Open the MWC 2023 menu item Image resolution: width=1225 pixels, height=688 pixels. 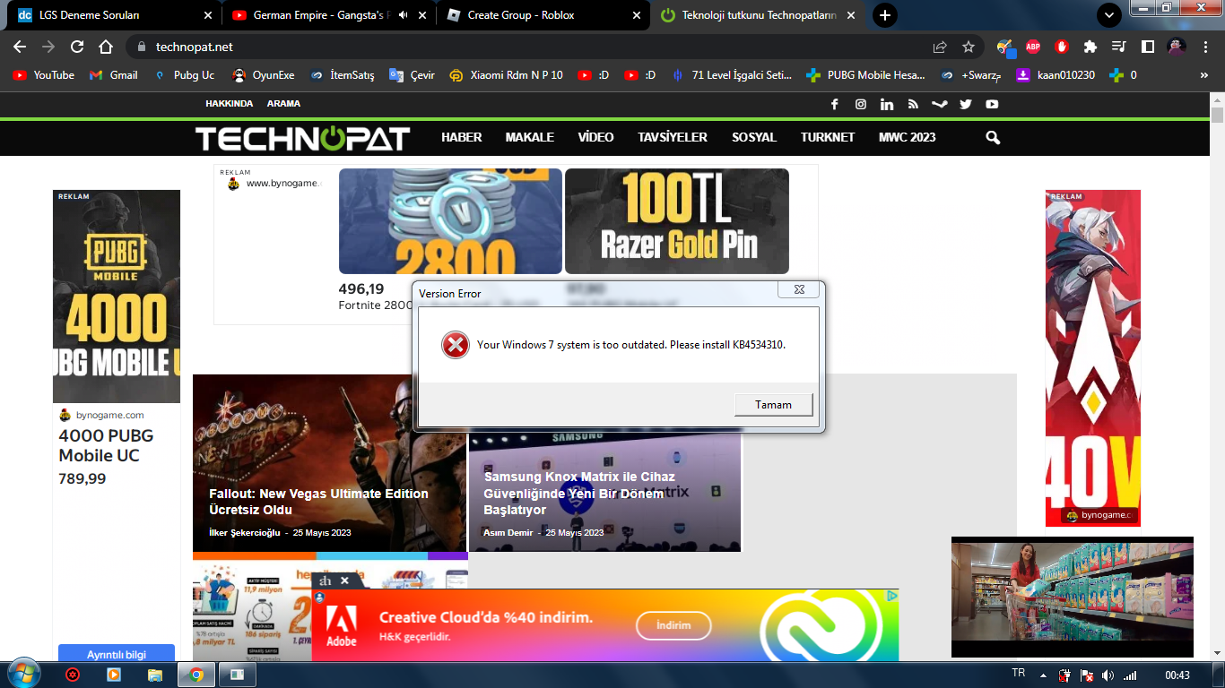tap(908, 137)
